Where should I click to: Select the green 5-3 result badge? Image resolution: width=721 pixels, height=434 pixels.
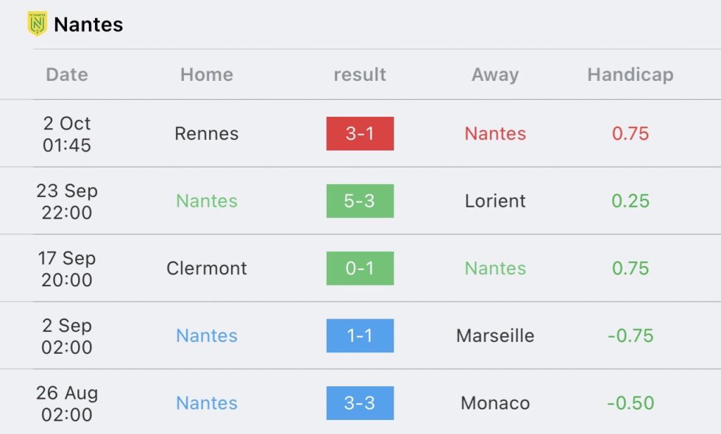pyautogui.click(x=360, y=200)
